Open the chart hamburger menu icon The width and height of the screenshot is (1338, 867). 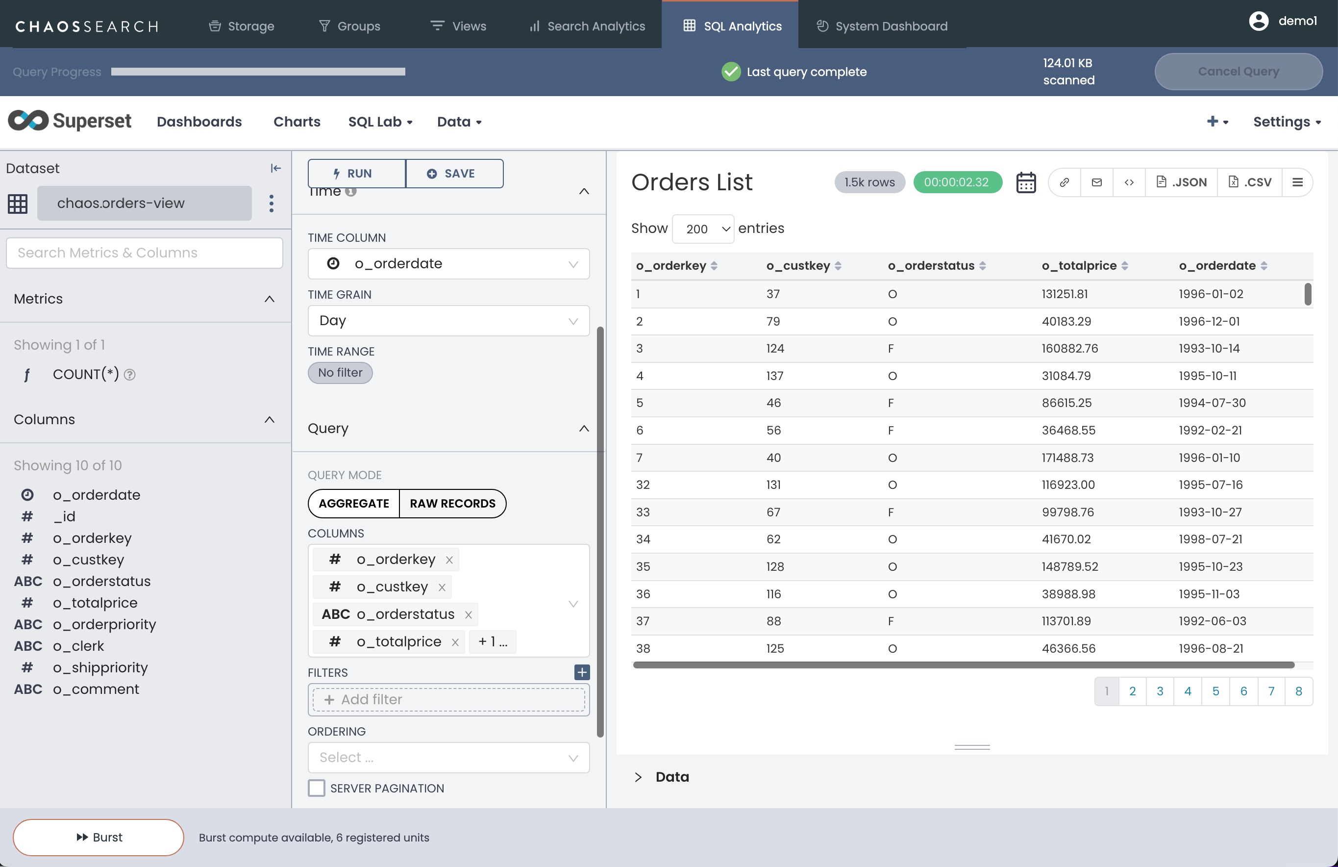1297,182
